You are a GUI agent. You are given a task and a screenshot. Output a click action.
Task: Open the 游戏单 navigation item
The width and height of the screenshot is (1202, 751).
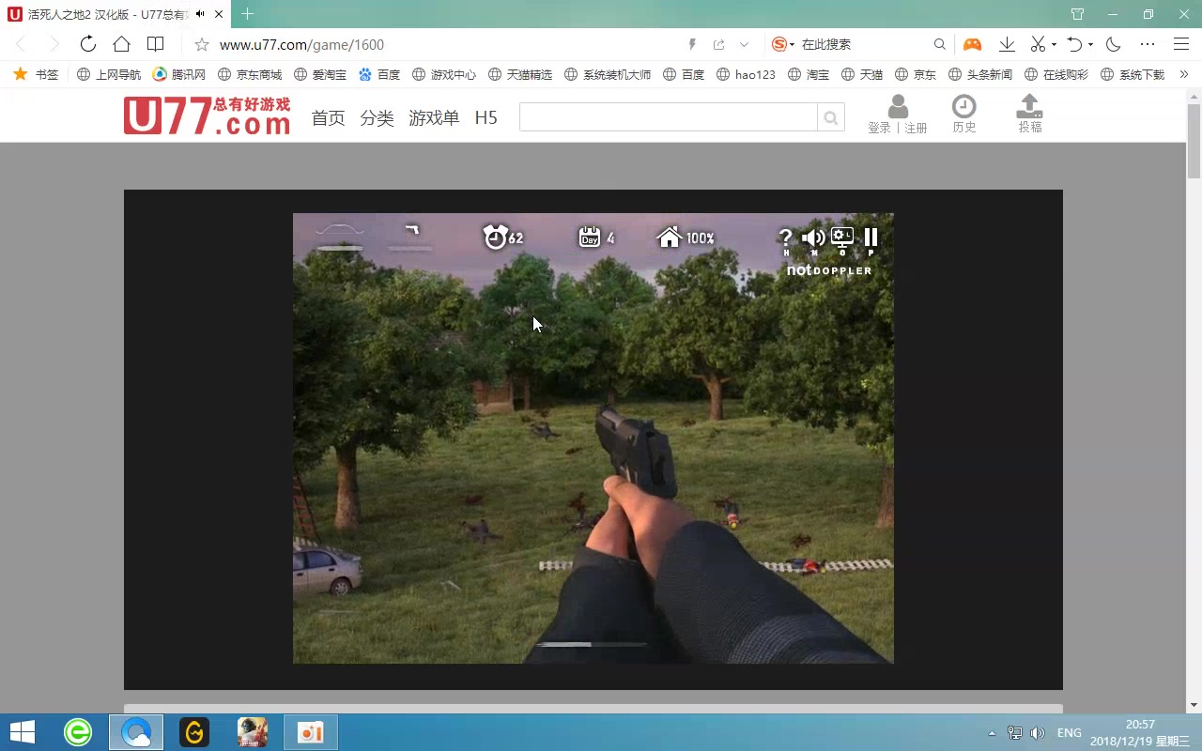coord(434,117)
